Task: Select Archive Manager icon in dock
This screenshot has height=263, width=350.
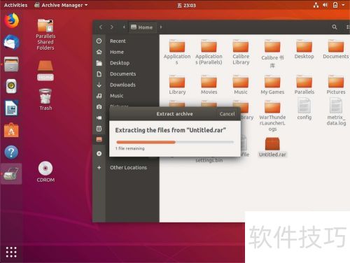Action: point(11,174)
